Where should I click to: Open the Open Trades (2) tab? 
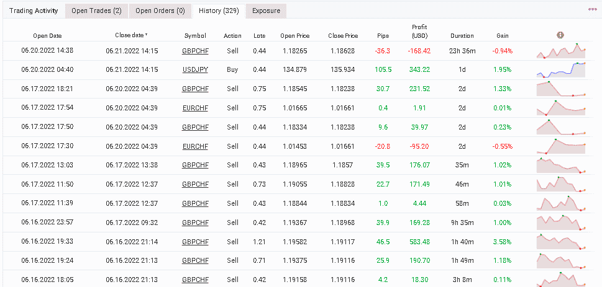[96, 11]
